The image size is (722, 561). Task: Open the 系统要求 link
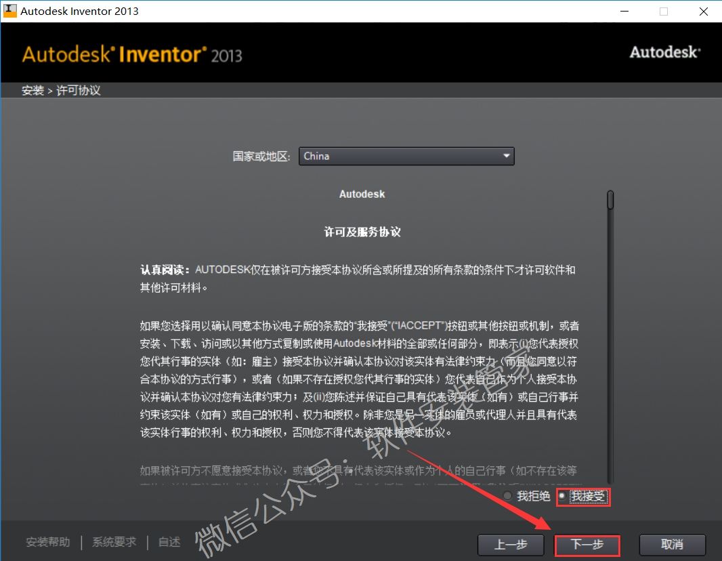pos(114,542)
